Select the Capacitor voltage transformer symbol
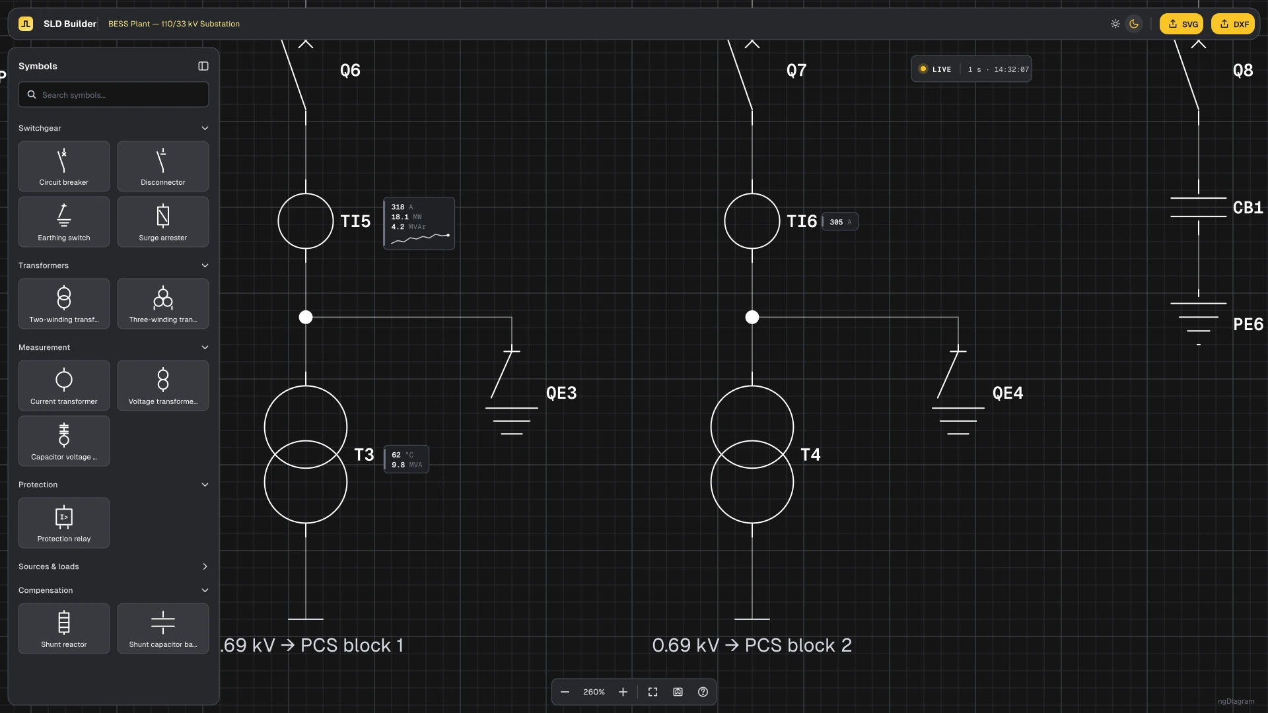 click(64, 441)
